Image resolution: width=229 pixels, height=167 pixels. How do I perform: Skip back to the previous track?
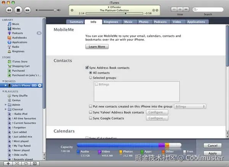9,10
